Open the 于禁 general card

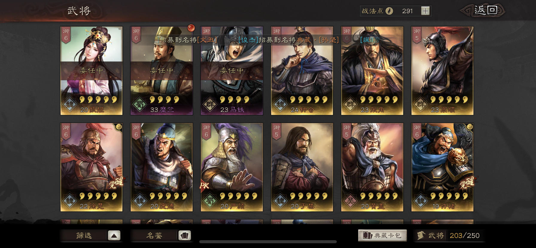(x=302, y=167)
